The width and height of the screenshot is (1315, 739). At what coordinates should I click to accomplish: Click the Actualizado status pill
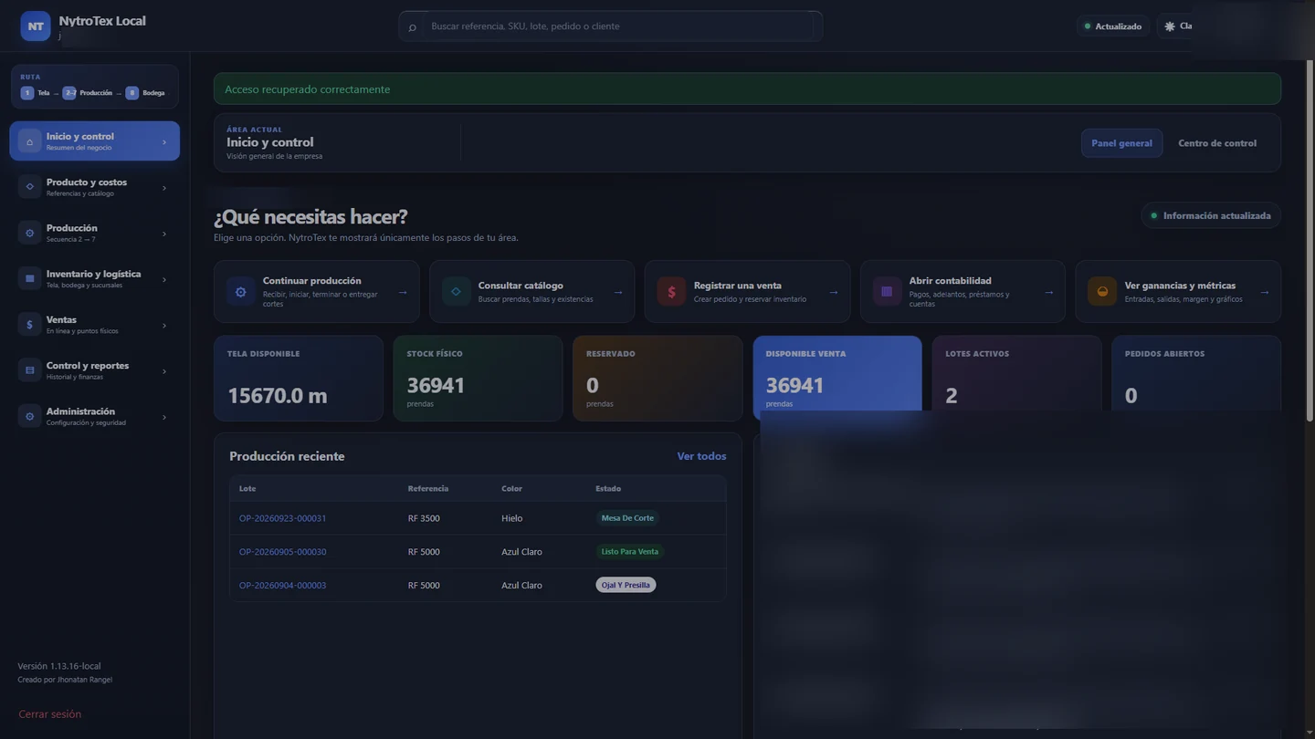pyautogui.click(x=1112, y=26)
